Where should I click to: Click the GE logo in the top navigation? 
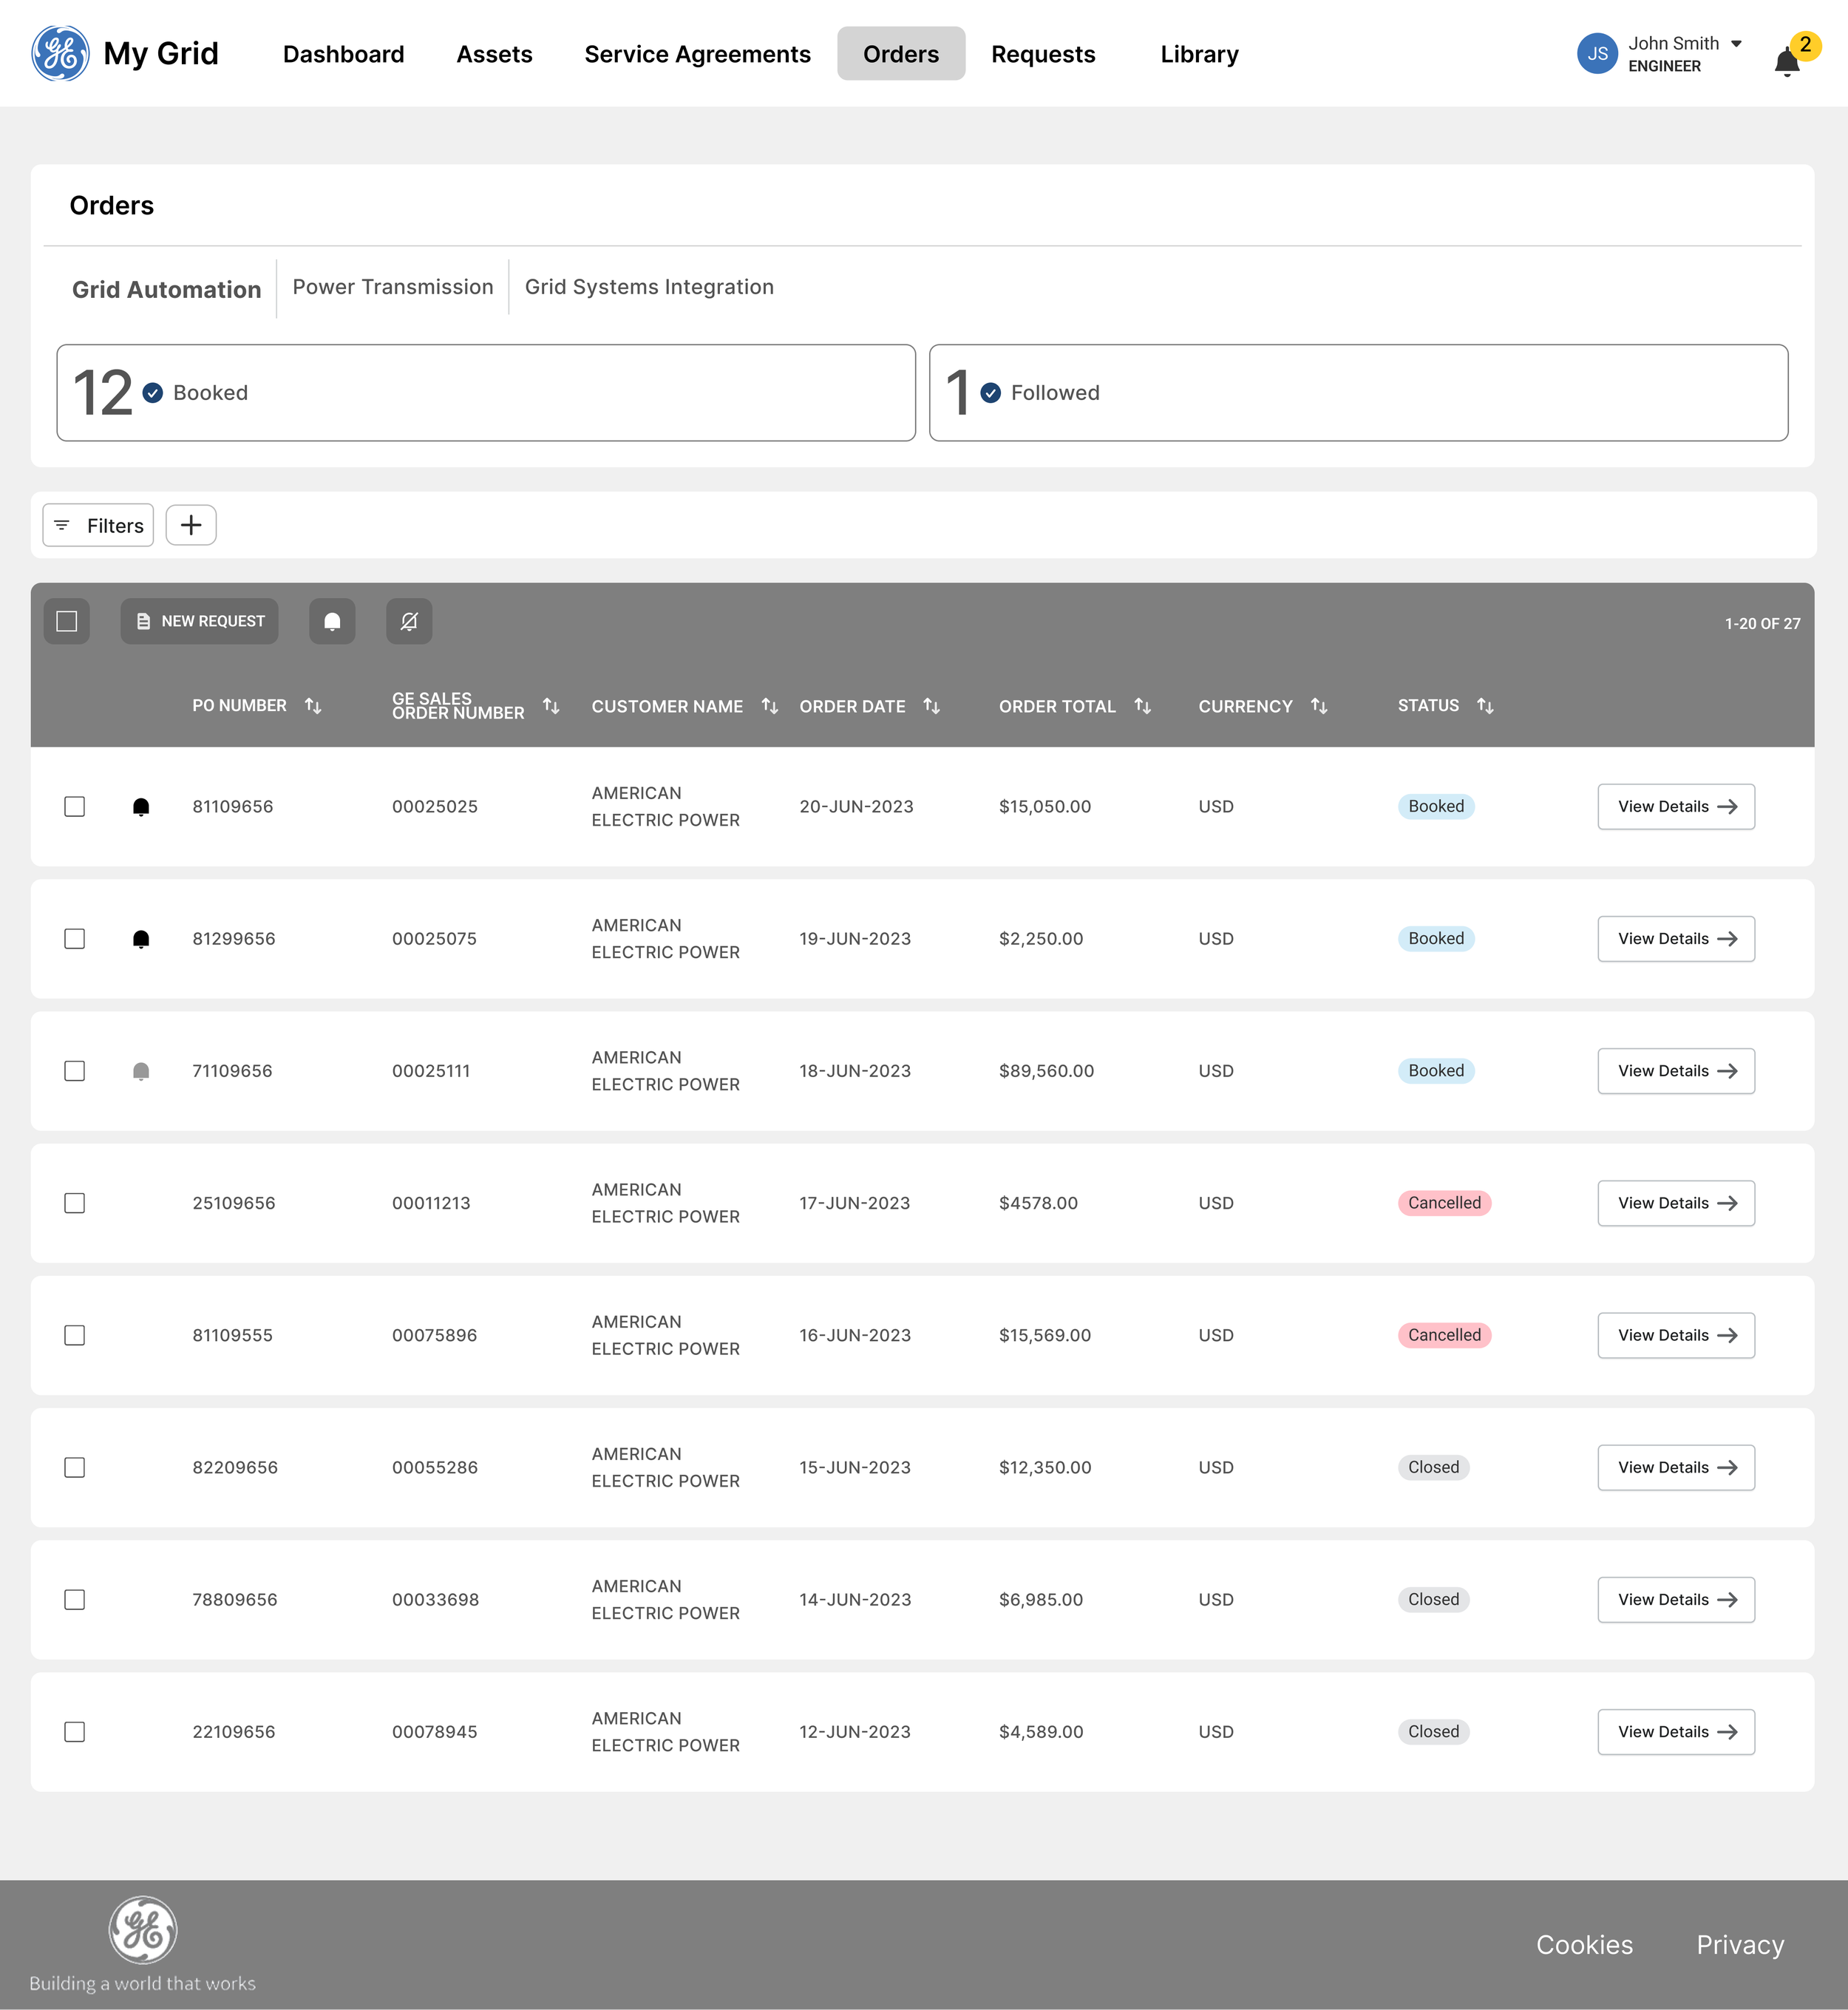coord(60,53)
